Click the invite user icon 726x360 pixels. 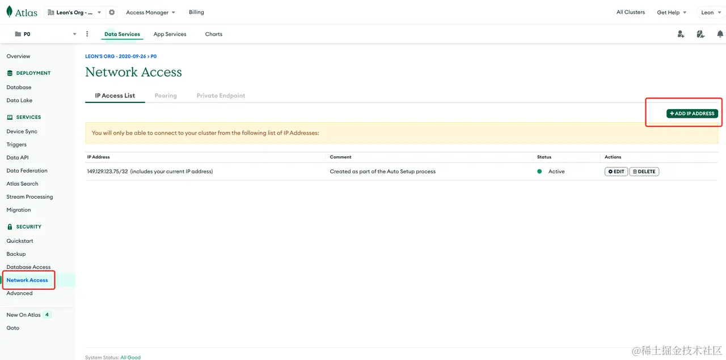(x=681, y=34)
